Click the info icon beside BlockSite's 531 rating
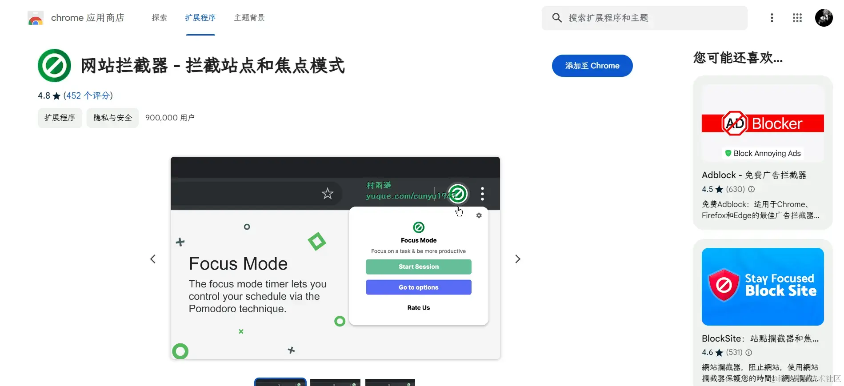The width and height of the screenshot is (844, 386). 749,353
